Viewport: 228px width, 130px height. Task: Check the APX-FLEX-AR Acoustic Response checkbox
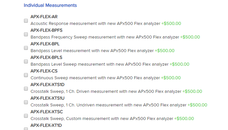click(x=26, y=21)
